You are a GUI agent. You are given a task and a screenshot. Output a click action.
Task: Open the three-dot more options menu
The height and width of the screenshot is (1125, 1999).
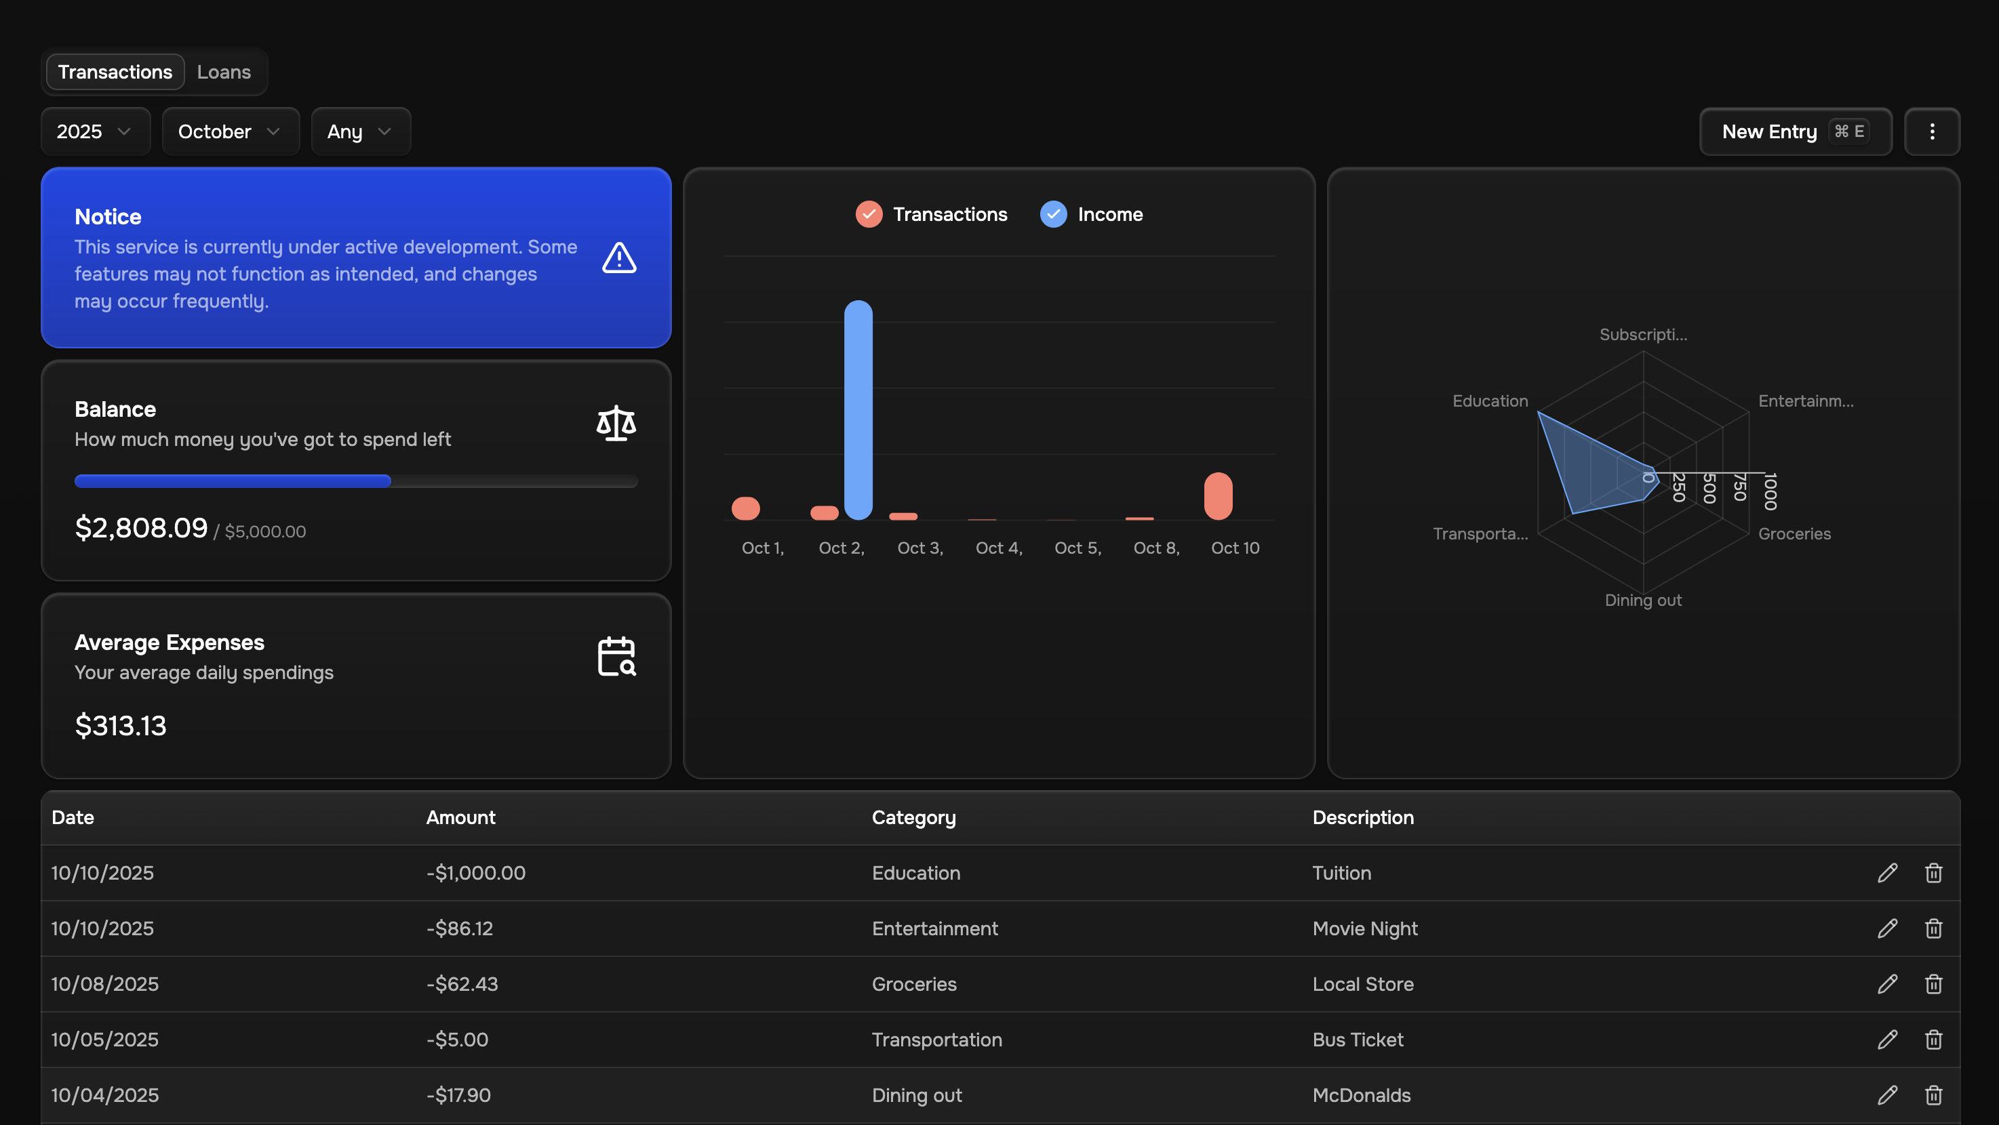pyautogui.click(x=1931, y=131)
